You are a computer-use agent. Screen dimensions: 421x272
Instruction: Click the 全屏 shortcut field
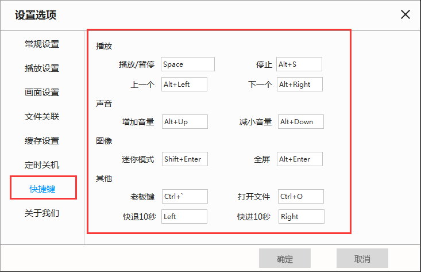[x=299, y=159]
